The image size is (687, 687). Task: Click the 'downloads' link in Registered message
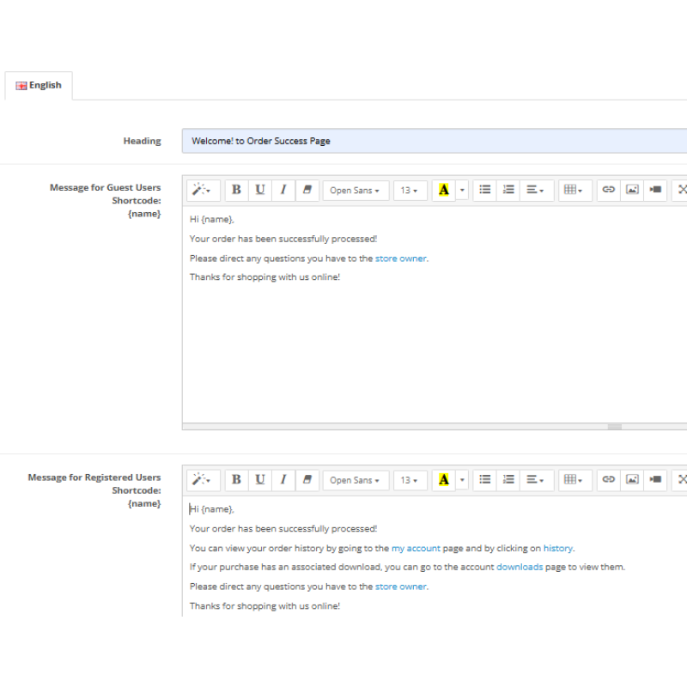click(x=520, y=568)
